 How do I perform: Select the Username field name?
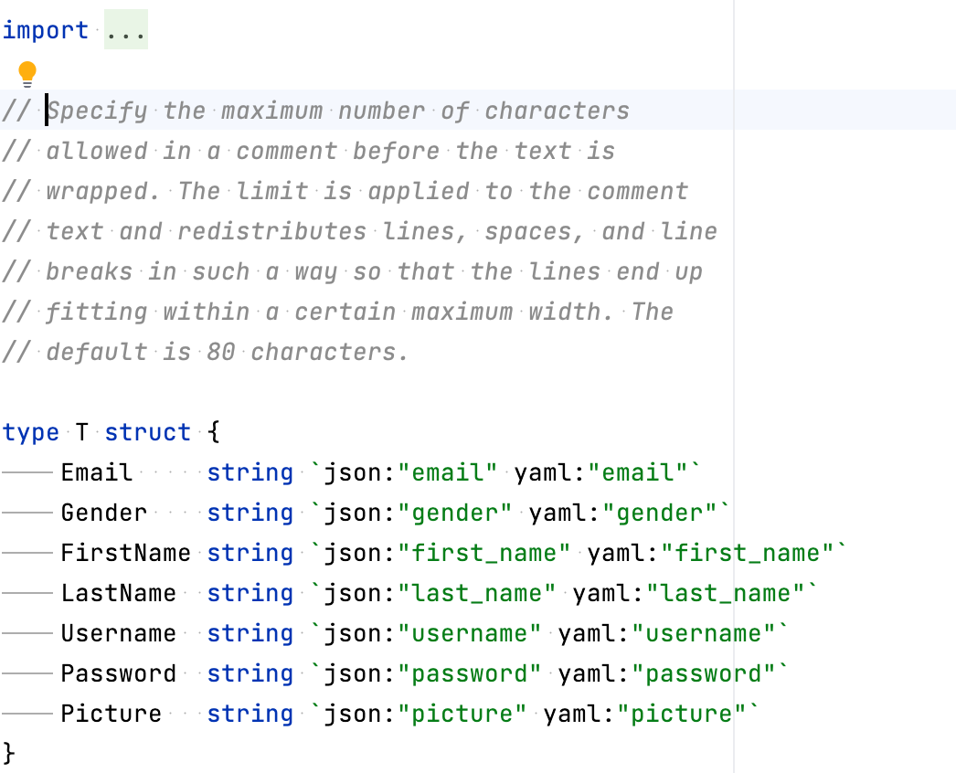(118, 633)
